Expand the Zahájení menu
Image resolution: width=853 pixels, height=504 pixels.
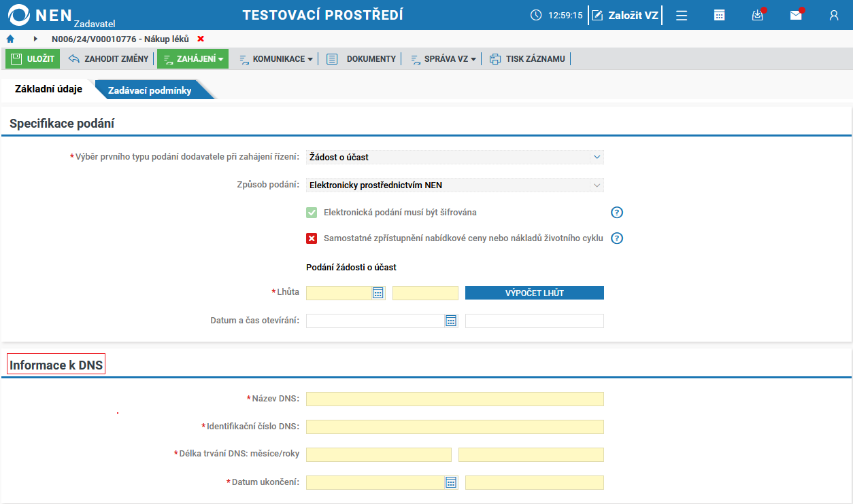tap(193, 59)
